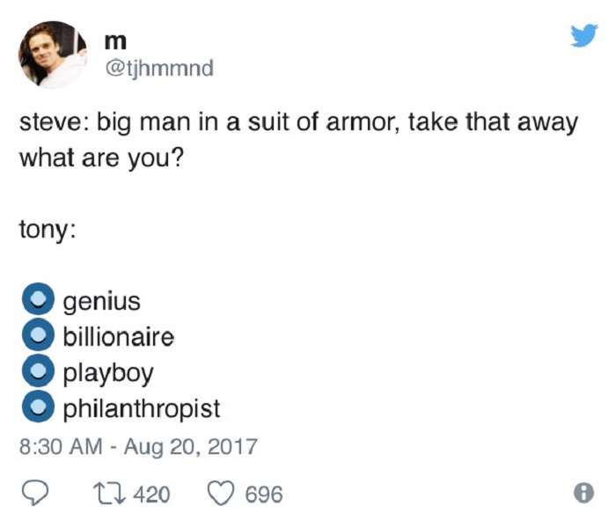Click the like count 696
This screenshot has width=616, height=521.
pyautogui.click(x=263, y=495)
